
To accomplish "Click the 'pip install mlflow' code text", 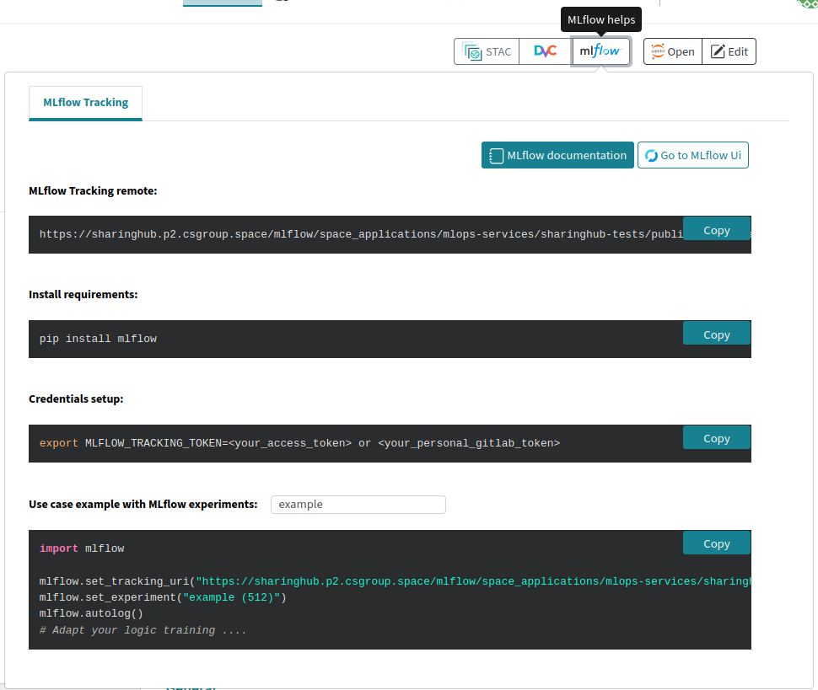I will pyautogui.click(x=98, y=339).
